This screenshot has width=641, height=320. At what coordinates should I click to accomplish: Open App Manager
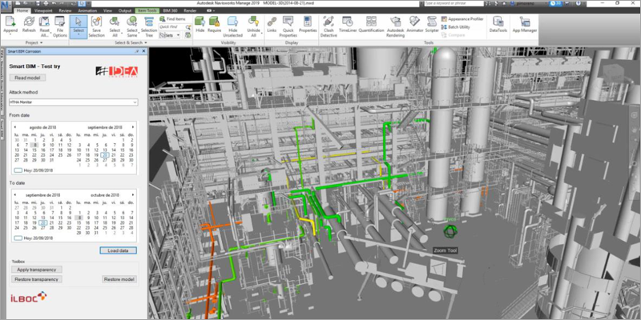pos(525,22)
